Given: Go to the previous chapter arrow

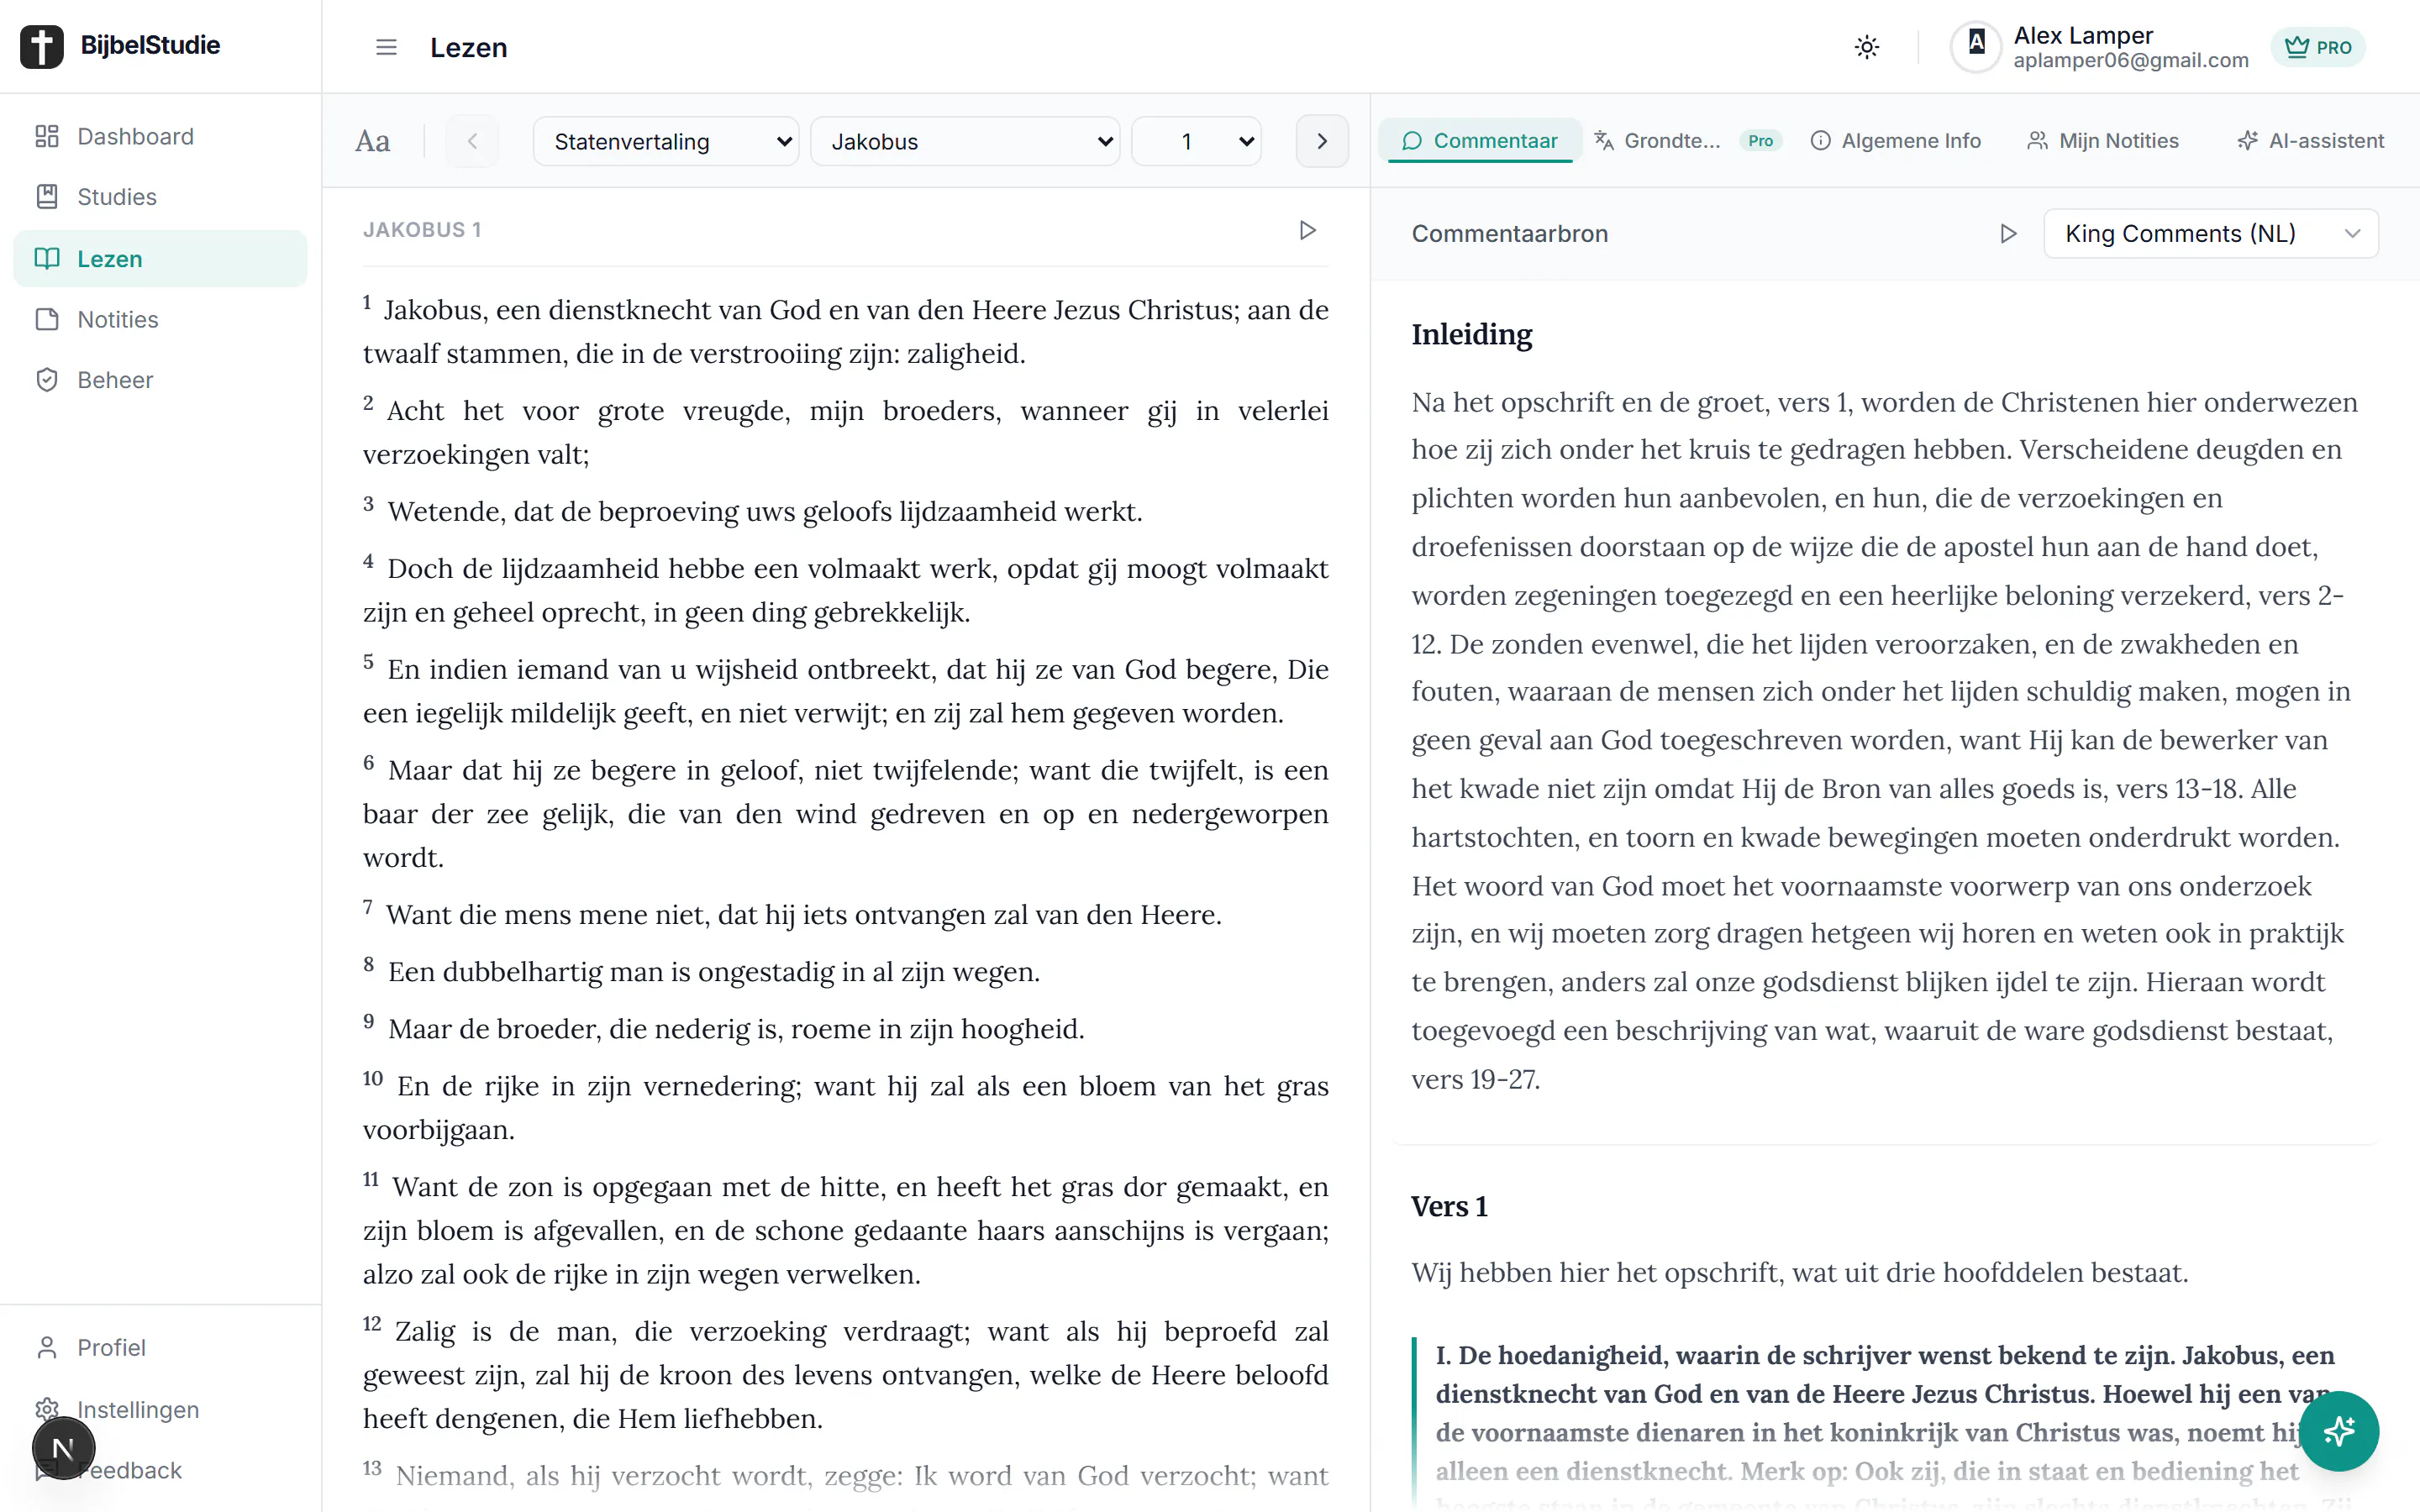Looking at the screenshot, I should 472,141.
